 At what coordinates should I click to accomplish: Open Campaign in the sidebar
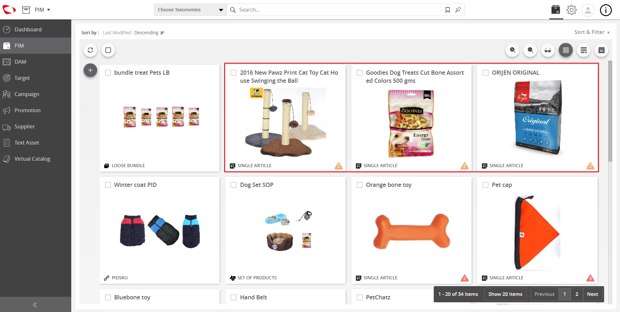(36, 94)
